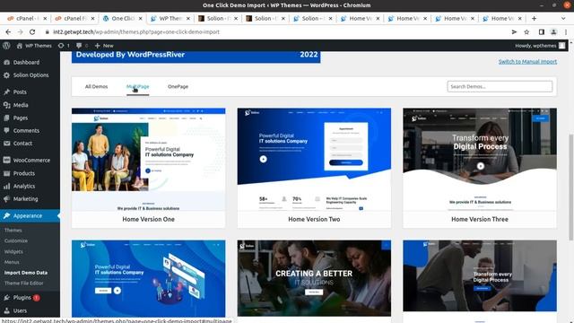
Task: Open Widgets submenu item
Action: 13,251
